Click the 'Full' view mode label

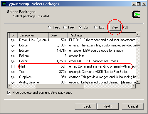click(x=125, y=28)
